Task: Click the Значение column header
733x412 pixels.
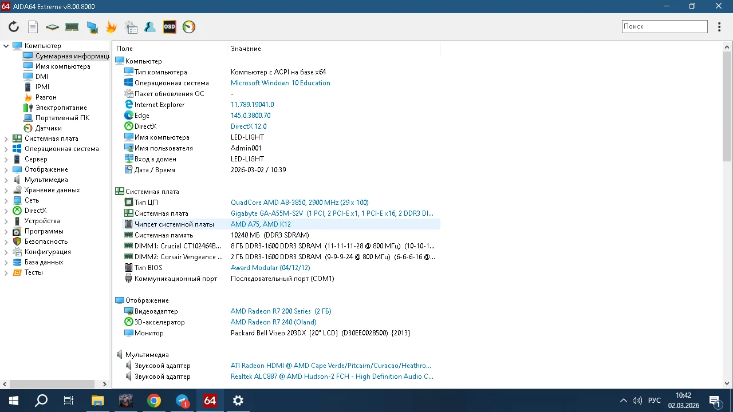Action: [246, 49]
